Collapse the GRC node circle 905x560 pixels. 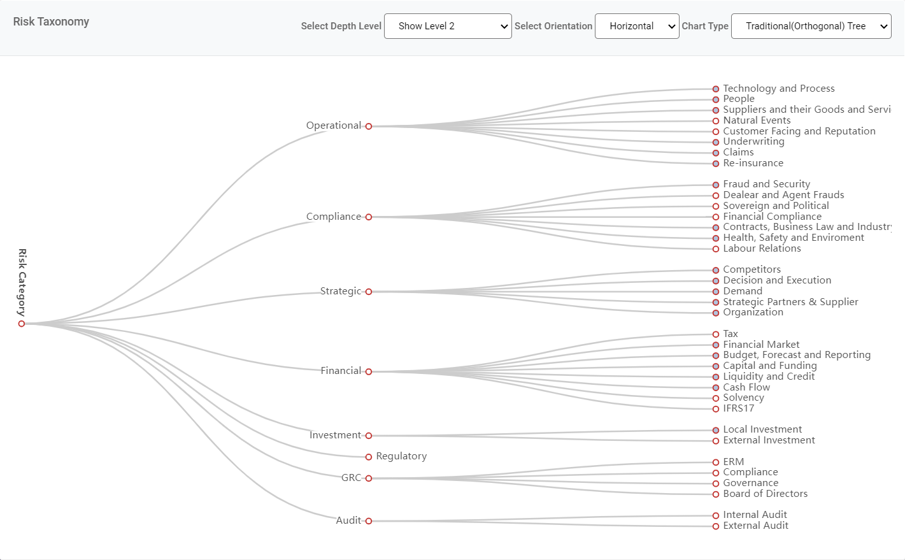pos(369,478)
